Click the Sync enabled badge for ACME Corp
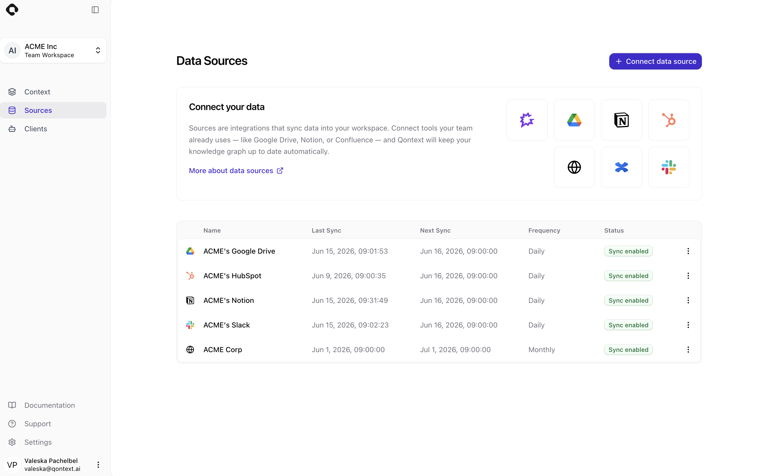The width and height of the screenshot is (764, 476). 628,350
